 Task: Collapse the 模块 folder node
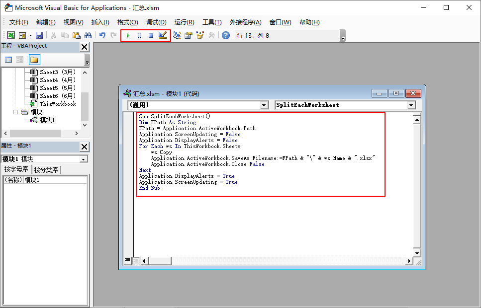click(15, 112)
